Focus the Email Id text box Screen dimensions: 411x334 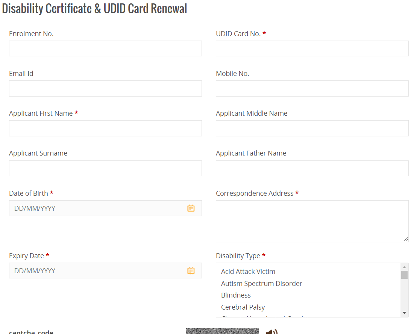[x=105, y=88]
